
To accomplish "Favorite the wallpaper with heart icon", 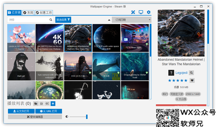I will pyautogui.click(x=192, y=80).
